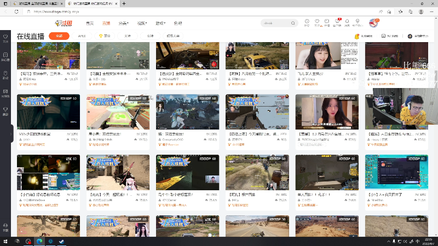Select the 直播 live navigation item
This screenshot has height=246, width=438.
tap(106, 23)
